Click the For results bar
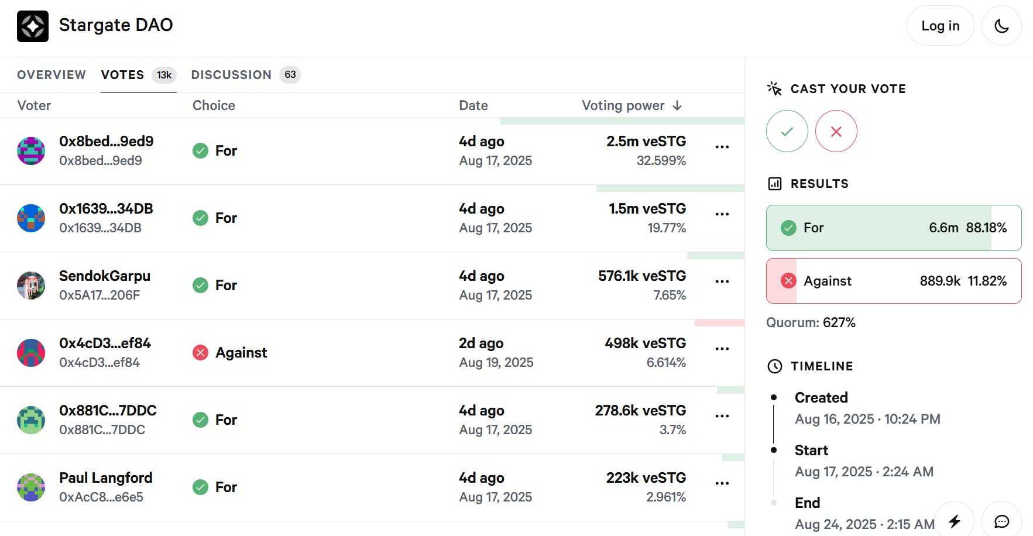 tap(893, 228)
